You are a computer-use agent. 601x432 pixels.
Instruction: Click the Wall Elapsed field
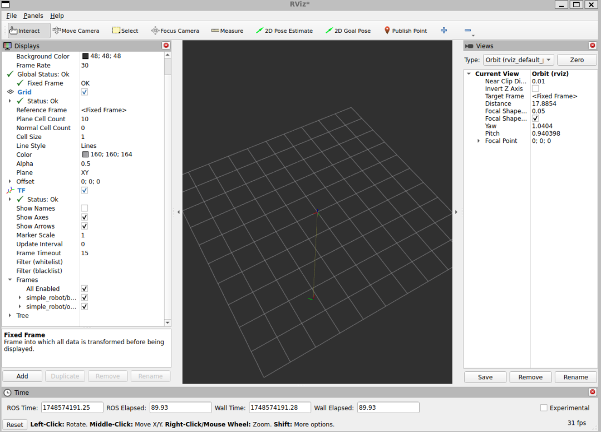(388, 408)
